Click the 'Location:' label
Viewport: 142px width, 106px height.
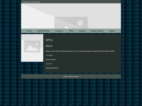pyautogui.click(x=49, y=55)
